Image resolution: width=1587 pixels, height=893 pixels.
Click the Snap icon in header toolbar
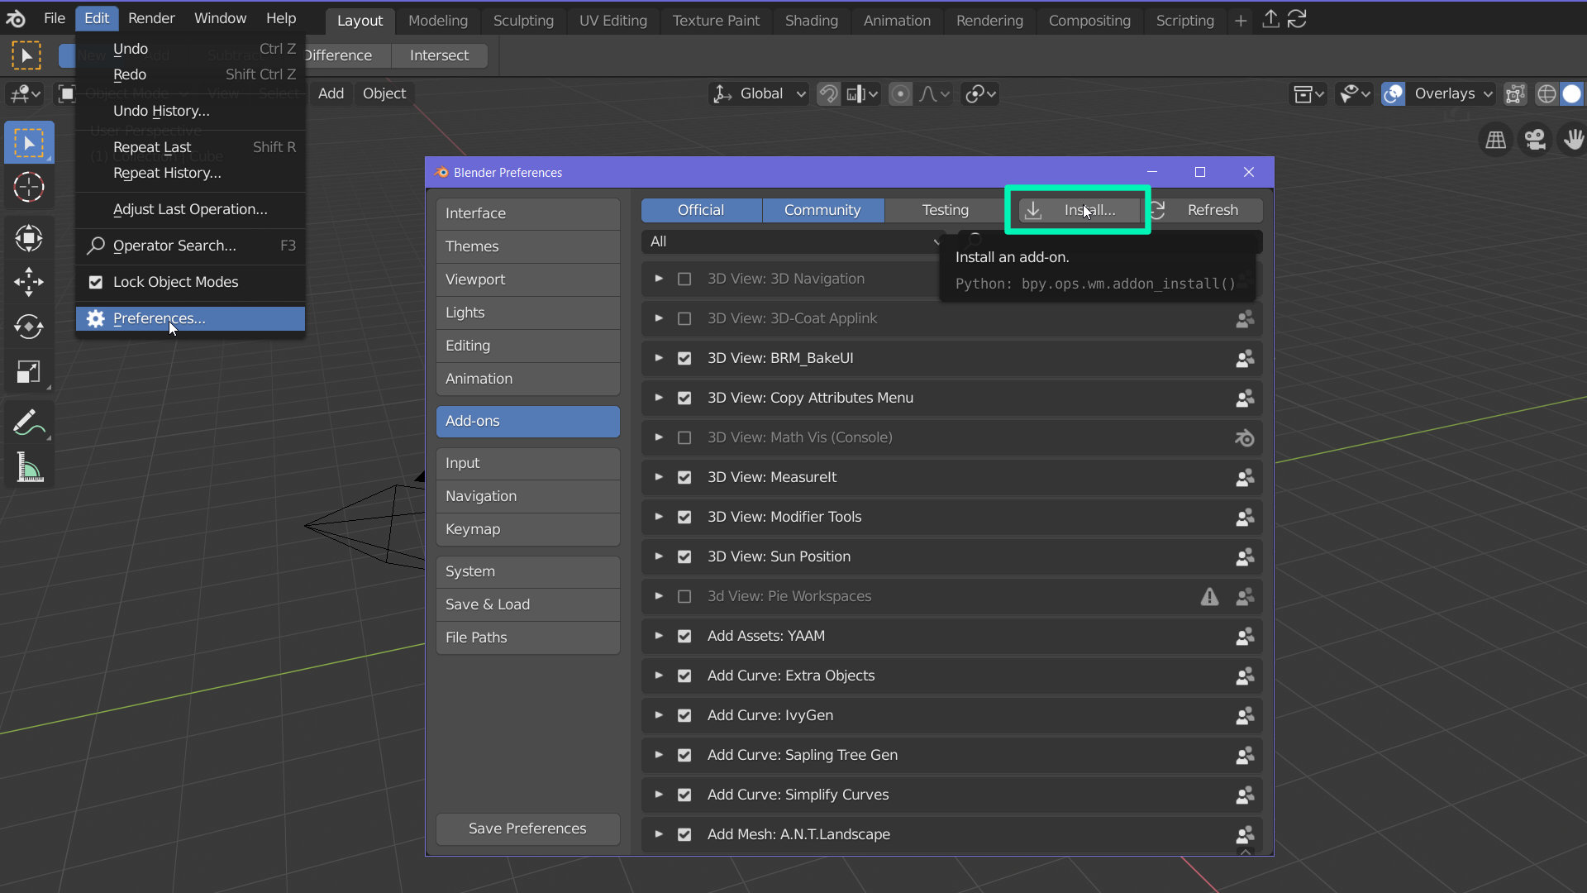(830, 93)
